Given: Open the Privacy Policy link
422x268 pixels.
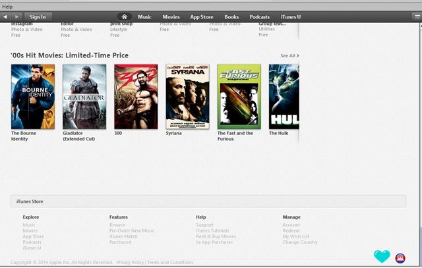Looking at the screenshot, I should (130, 262).
